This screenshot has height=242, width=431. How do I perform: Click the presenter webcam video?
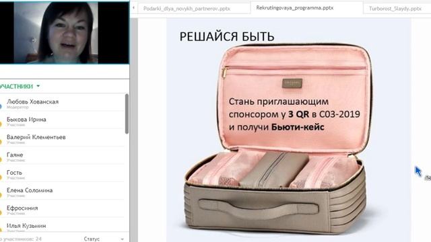65,33
